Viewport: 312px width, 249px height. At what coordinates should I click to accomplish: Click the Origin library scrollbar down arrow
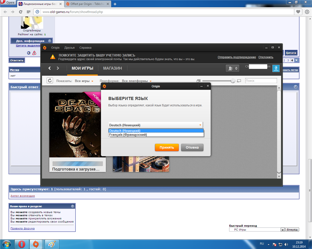click(x=279, y=176)
